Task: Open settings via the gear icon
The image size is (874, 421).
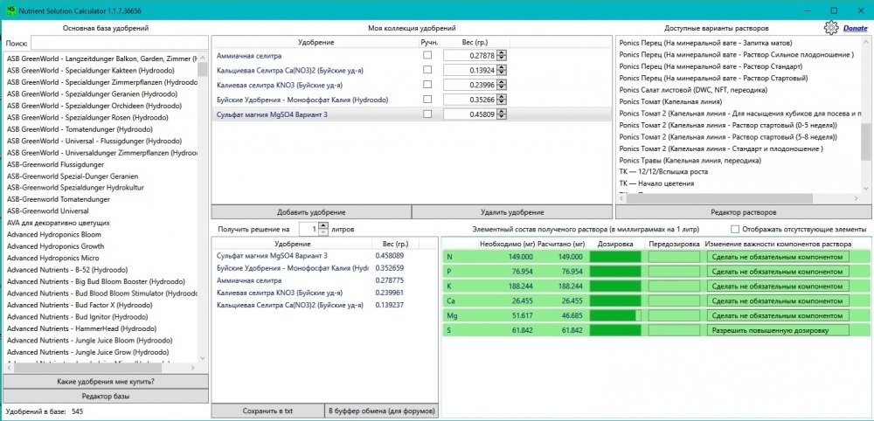Action: [831, 28]
